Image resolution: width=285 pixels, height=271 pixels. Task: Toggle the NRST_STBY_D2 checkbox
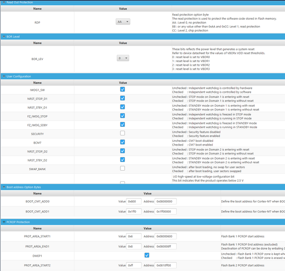(122, 160)
